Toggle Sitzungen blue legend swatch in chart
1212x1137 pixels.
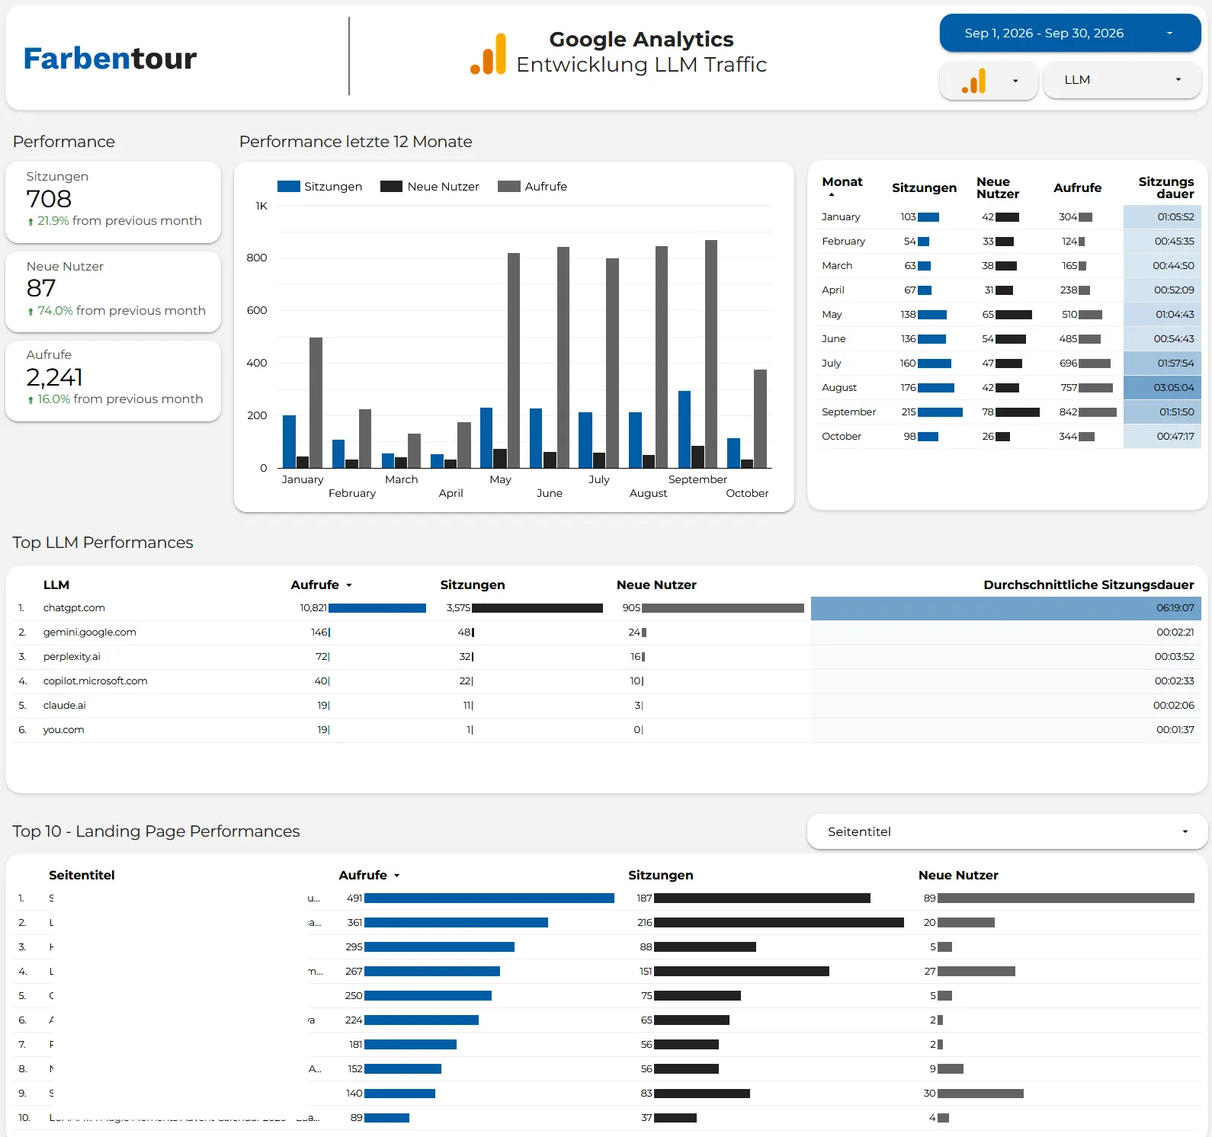pos(289,187)
